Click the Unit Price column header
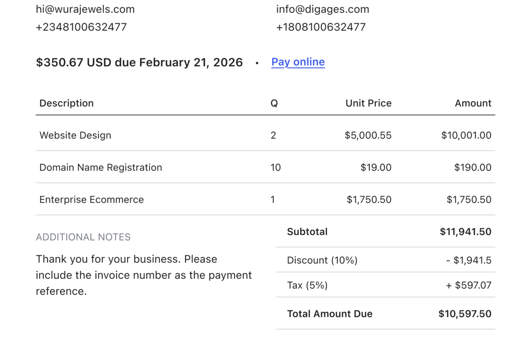 [x=368, y=103]
